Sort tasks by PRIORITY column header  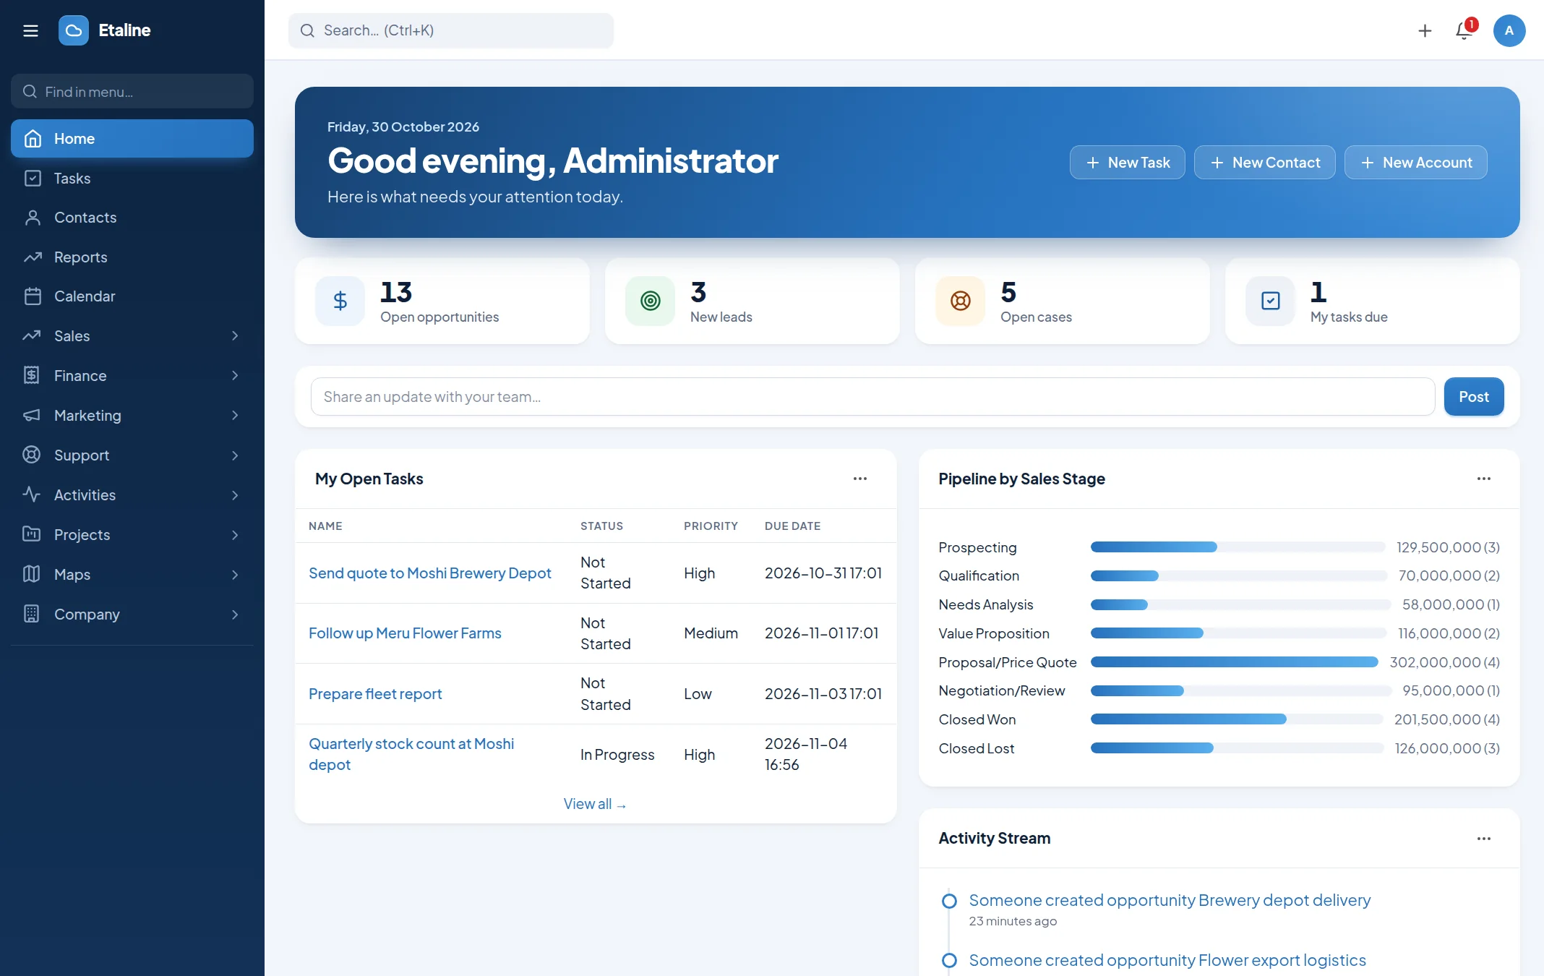[711, 526]
